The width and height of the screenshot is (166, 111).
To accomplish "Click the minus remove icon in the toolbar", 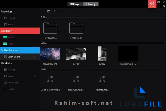I will 60,11.
